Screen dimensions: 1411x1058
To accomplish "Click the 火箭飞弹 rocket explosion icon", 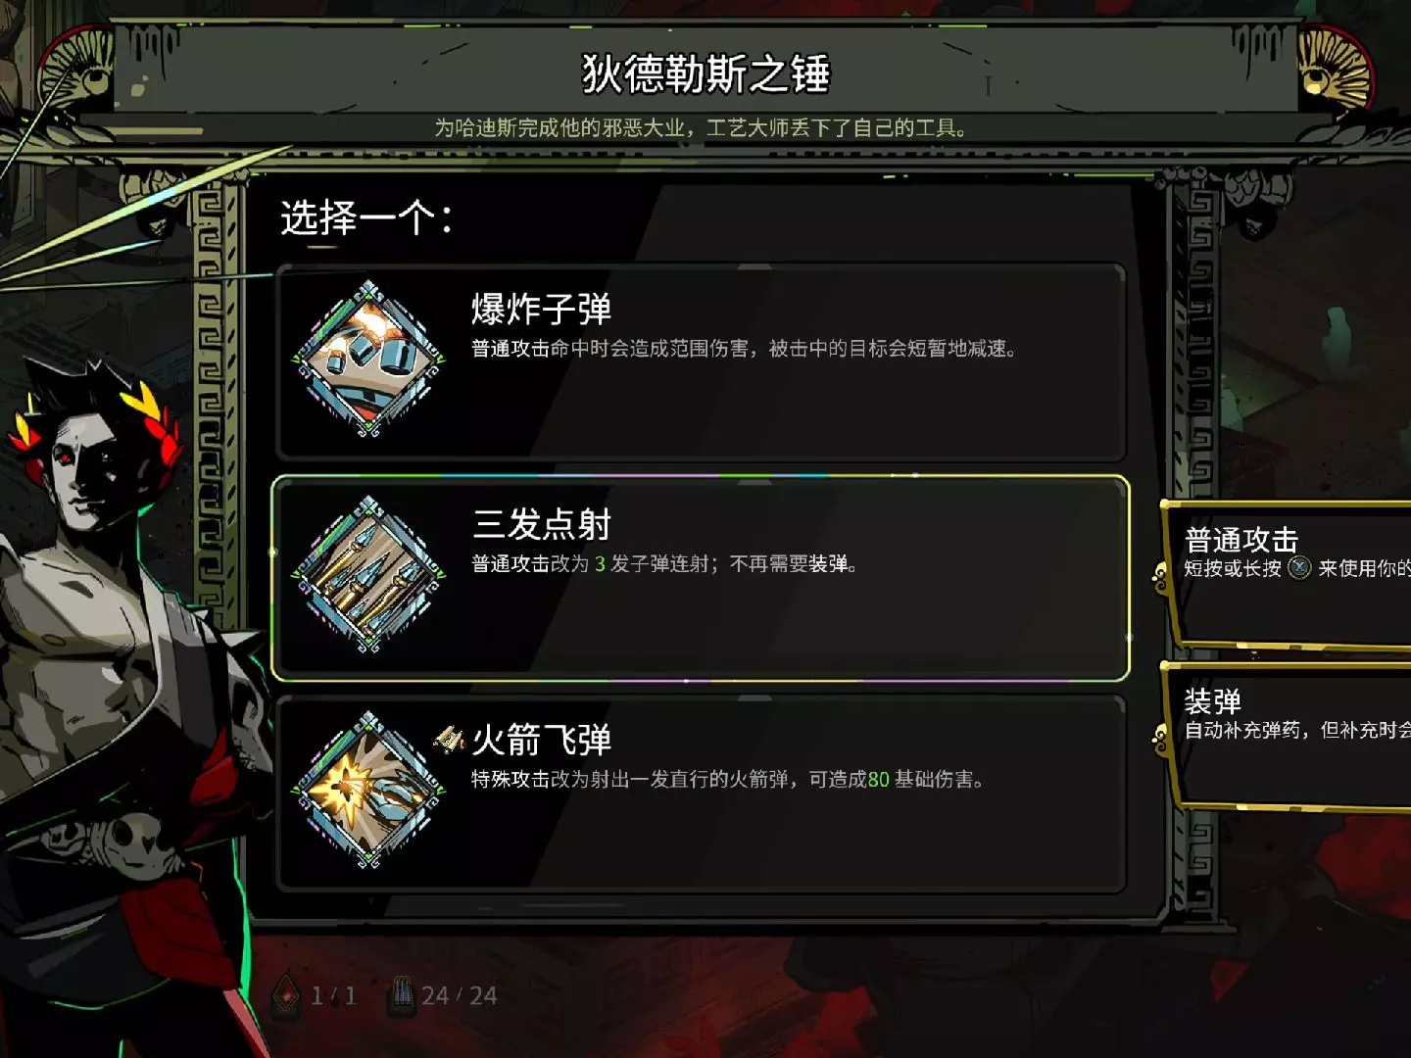I will 369,790.
